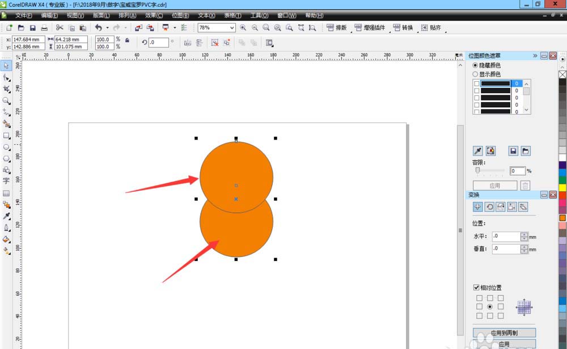Select the Fill bucket tool
This screenshot has width=567, height=349.
point(6,239)
